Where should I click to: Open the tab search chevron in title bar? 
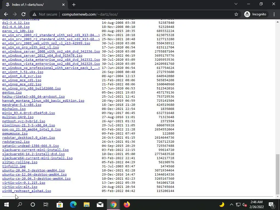point(236,4)
